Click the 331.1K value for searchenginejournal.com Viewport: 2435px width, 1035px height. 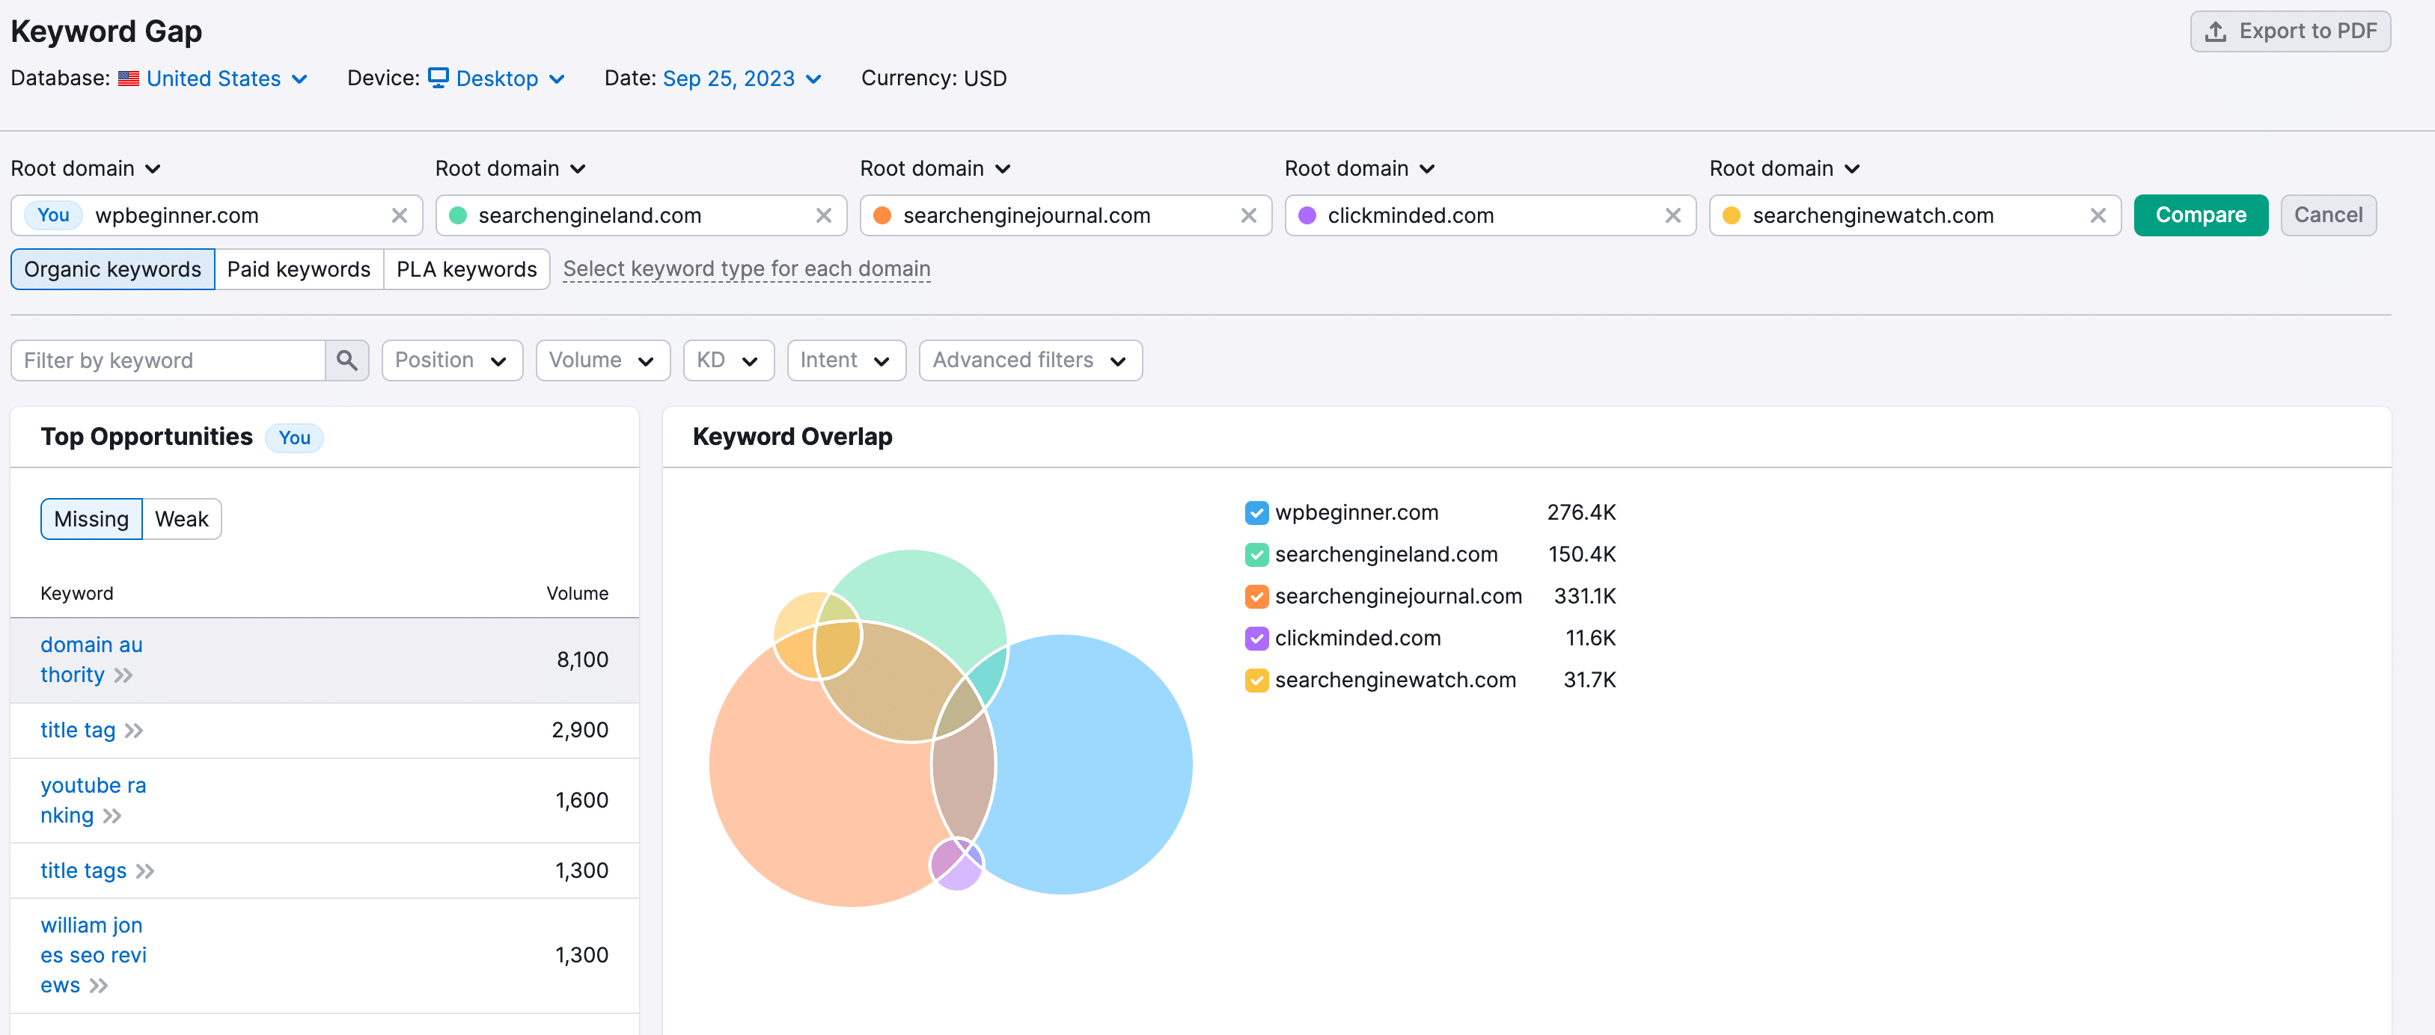tap(1584, 597)
